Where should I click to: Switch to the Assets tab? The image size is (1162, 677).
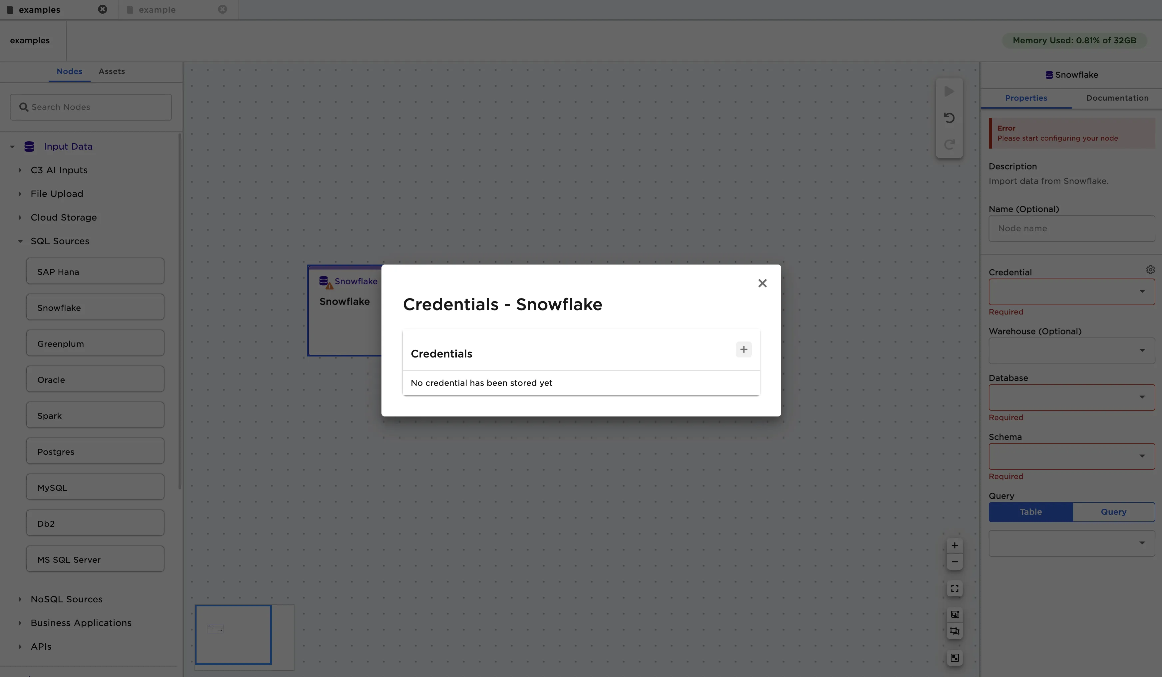[111, 71]
